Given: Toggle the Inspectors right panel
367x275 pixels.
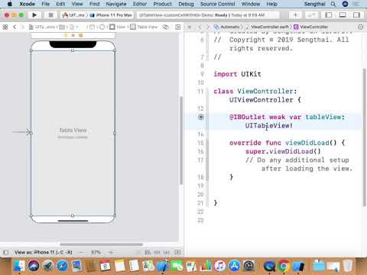Looking at the screenshot, I should click(x=356, y=15).
